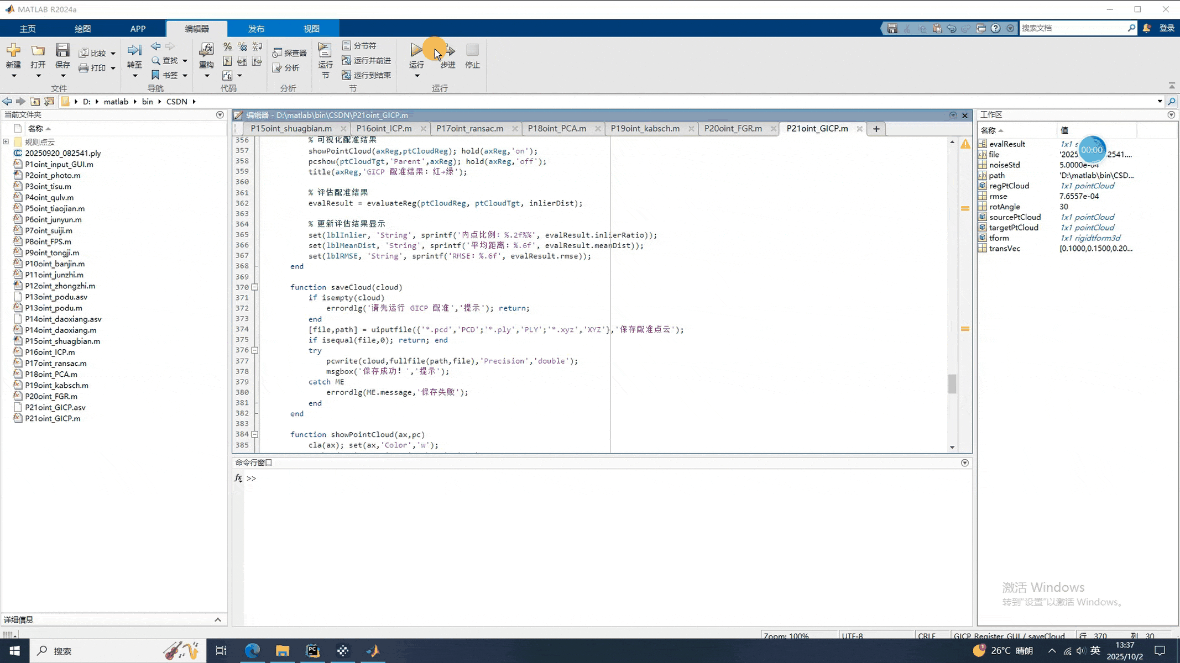1180x663 pixels.
Task: Open the Bookmark (书签) dropdown arrow
Action: coord(185,75)
